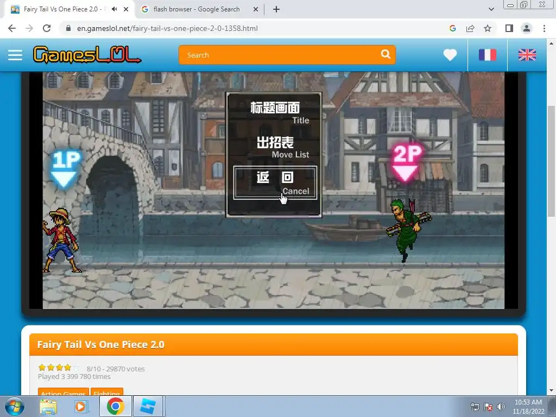556x417 pixels.
Task: Switch site language with French flag
Action: click(x=488, y=55)
